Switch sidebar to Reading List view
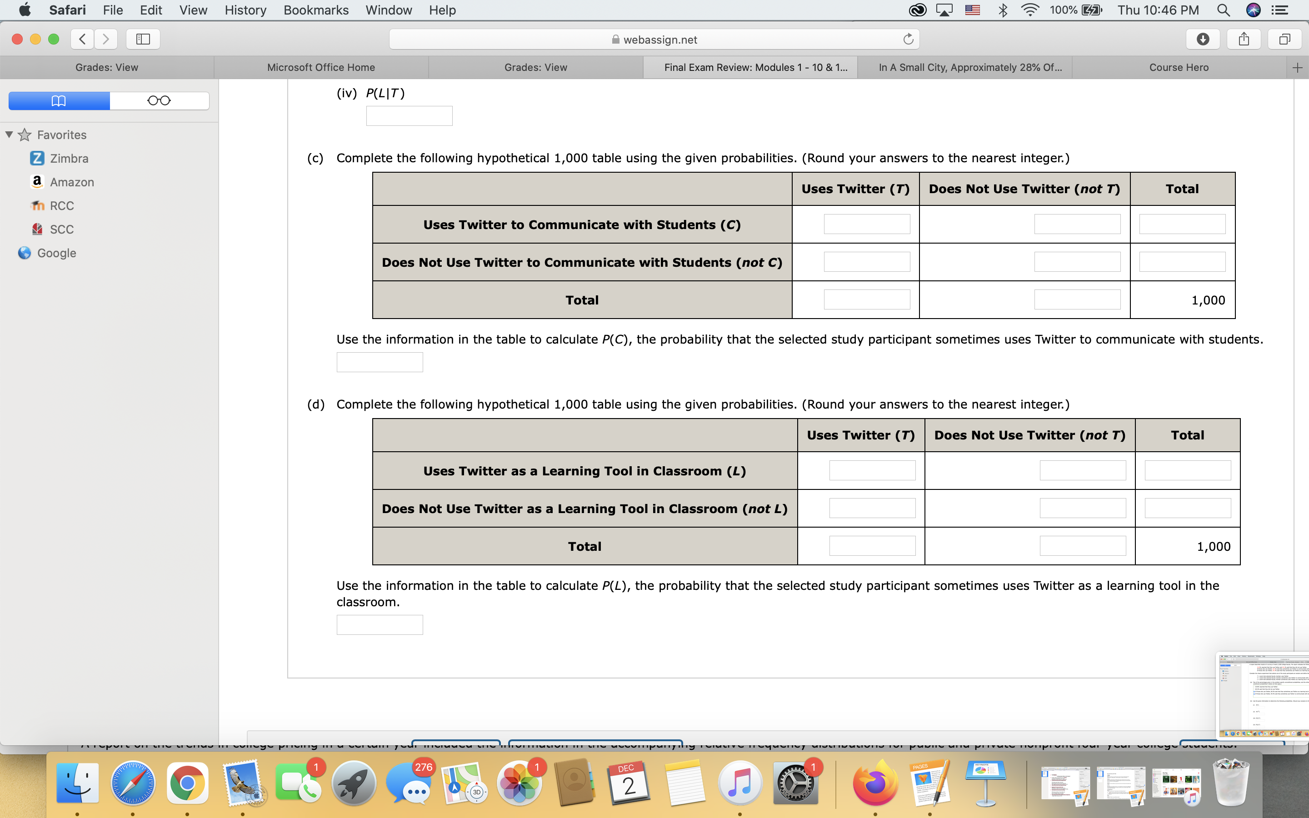 159,100
